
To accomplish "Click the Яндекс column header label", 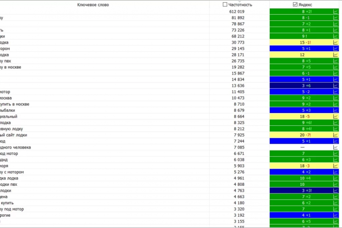I will tap(305, 5).
